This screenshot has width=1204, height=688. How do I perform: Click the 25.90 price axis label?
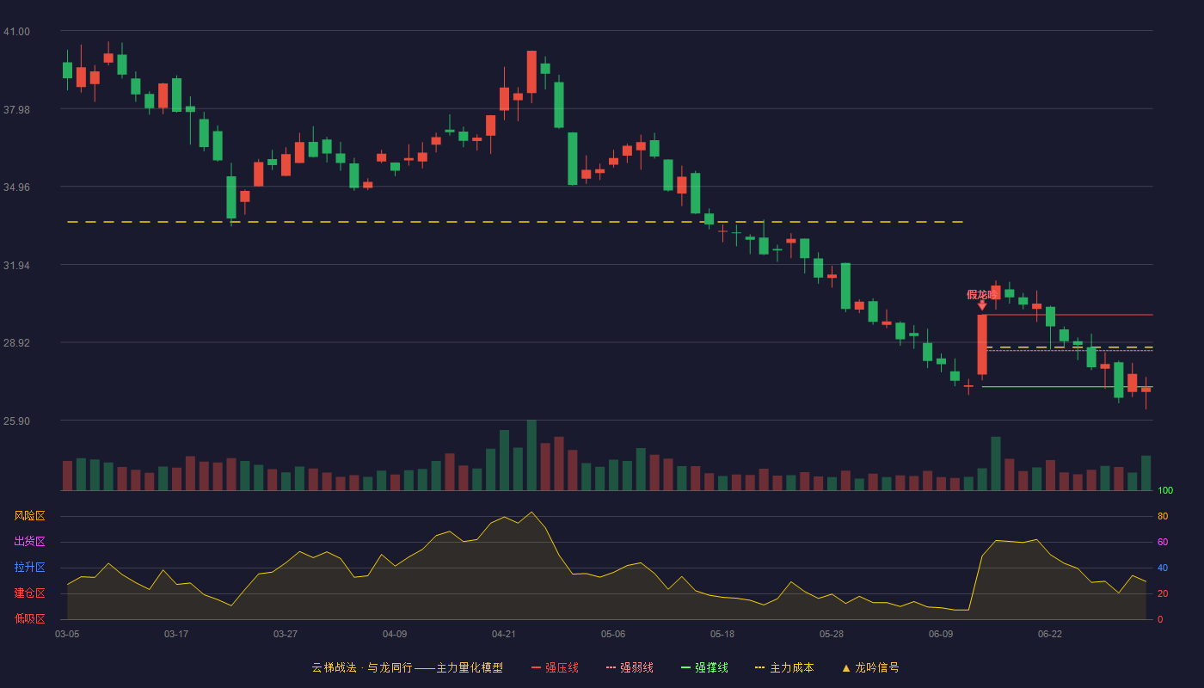[x=16, y=421]
